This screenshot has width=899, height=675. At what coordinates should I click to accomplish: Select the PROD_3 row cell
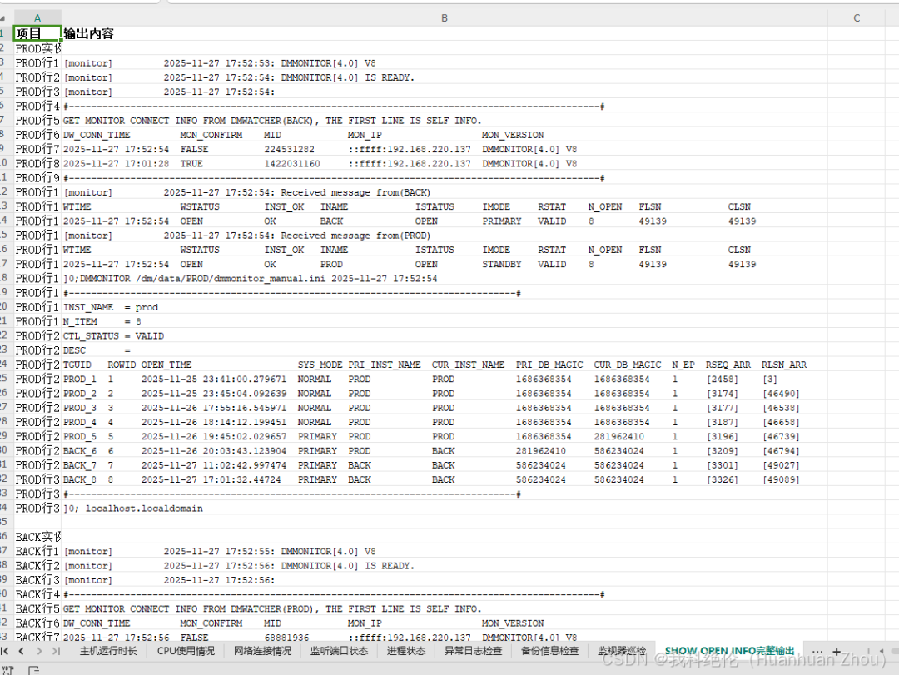(445, 408)
